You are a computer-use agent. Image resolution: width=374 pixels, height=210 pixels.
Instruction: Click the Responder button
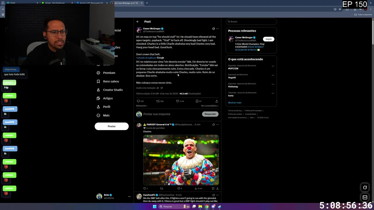pos(210,114)
